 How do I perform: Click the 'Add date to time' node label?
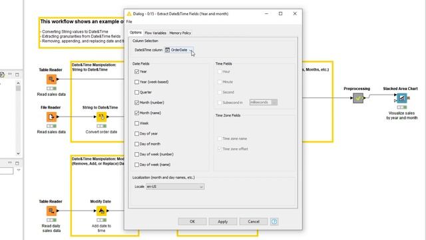tap(101, 228)
